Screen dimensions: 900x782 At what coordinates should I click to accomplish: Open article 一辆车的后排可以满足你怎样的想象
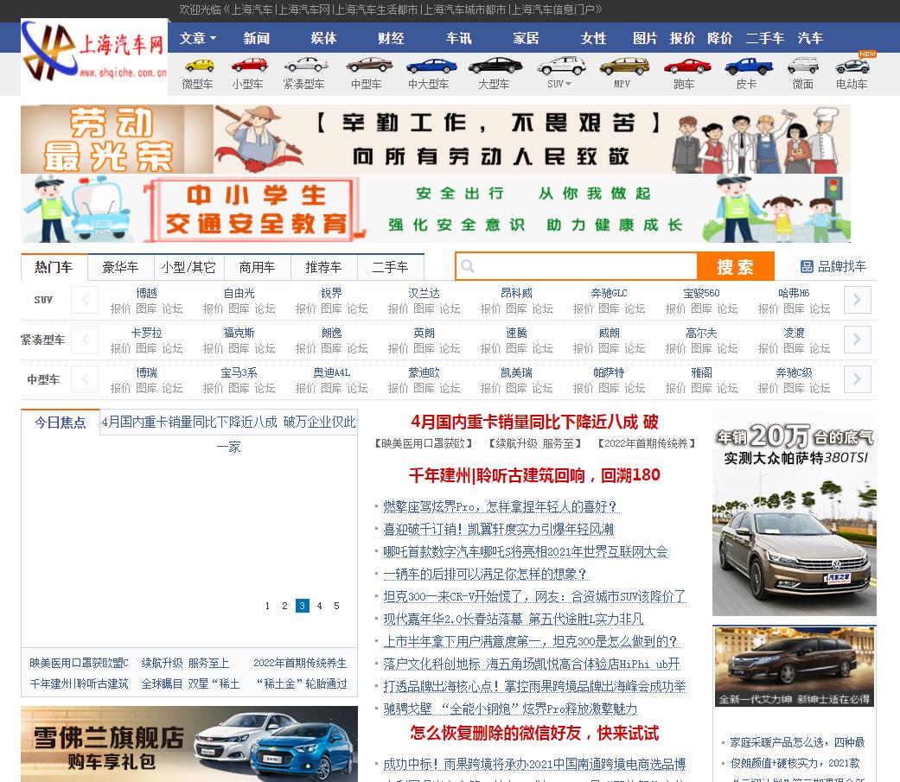point(485,574)
